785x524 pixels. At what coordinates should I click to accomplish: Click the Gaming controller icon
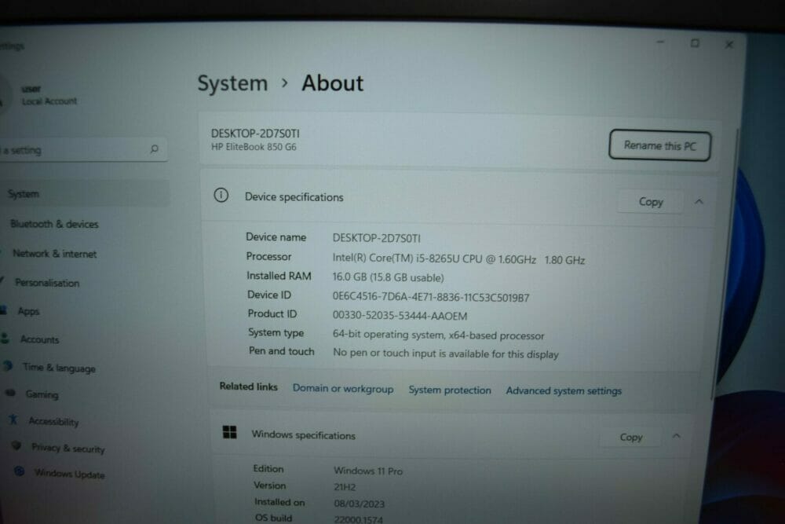click(10, 393)
